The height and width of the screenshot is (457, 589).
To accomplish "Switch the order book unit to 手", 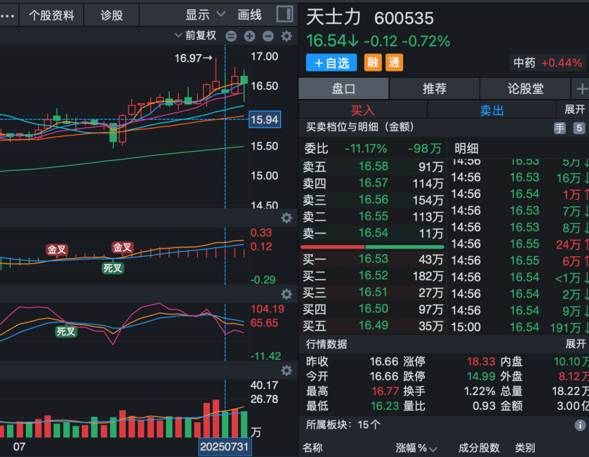I will (560, 128).
